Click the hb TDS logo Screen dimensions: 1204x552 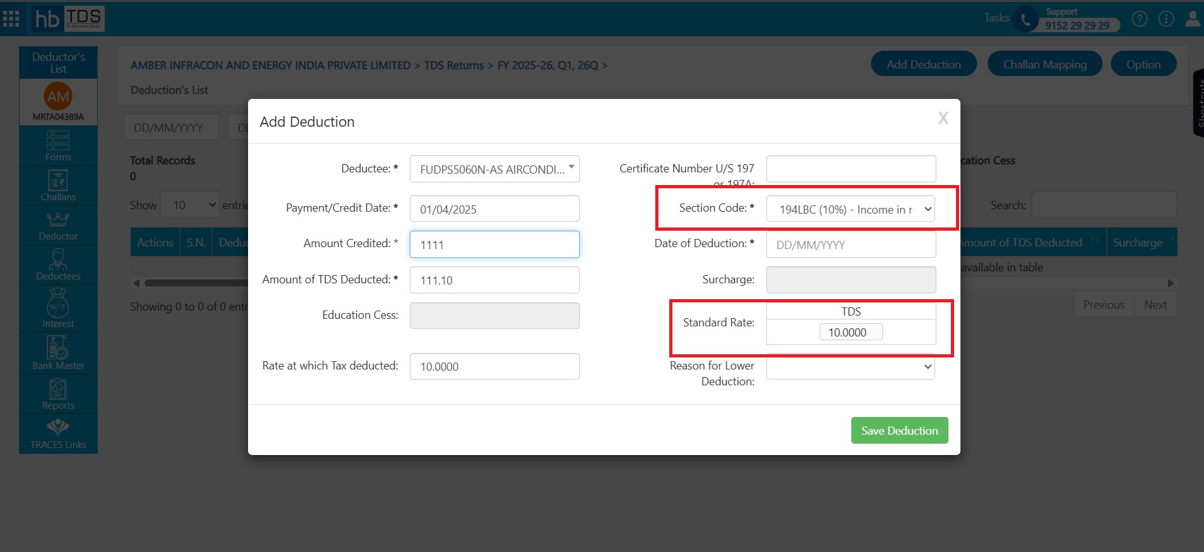click(68, 18)
